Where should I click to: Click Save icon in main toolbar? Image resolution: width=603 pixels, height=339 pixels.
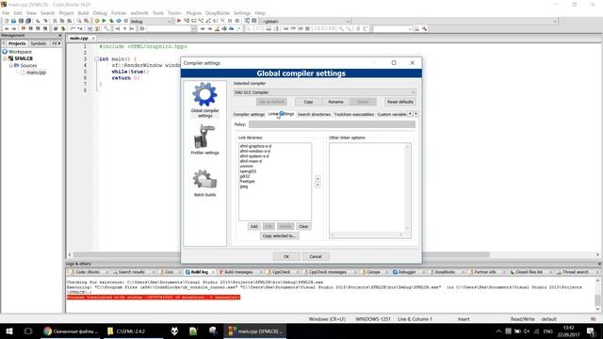pyautogui.click(x=21, y=21)
